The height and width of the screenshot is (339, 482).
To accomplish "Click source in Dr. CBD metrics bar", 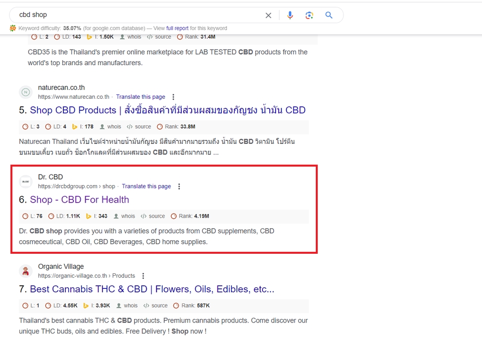I will 153,216.
